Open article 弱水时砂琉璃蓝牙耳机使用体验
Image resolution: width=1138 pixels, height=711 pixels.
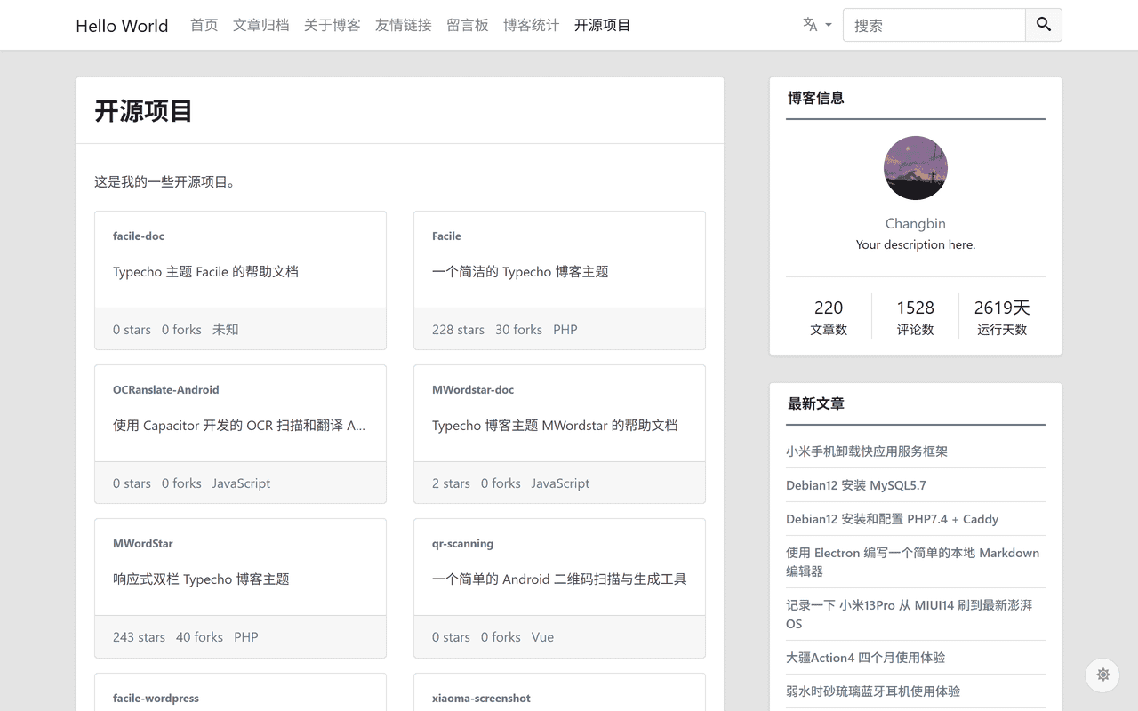pos(873,691)
